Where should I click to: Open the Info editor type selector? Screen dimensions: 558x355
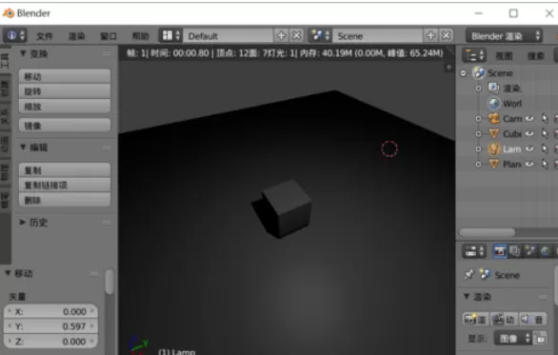(x=15, y=35)
